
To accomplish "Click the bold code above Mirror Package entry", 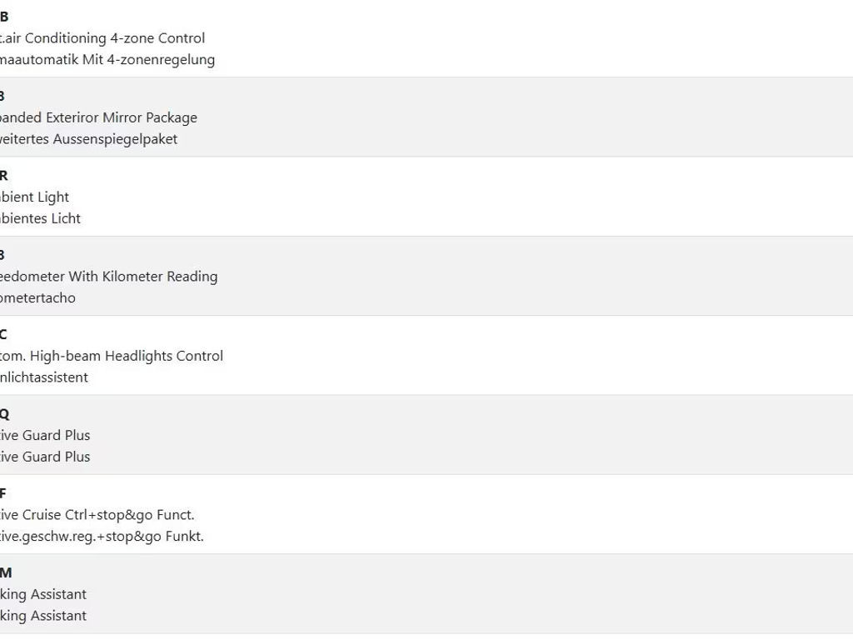I will click(x=2, y=96).
